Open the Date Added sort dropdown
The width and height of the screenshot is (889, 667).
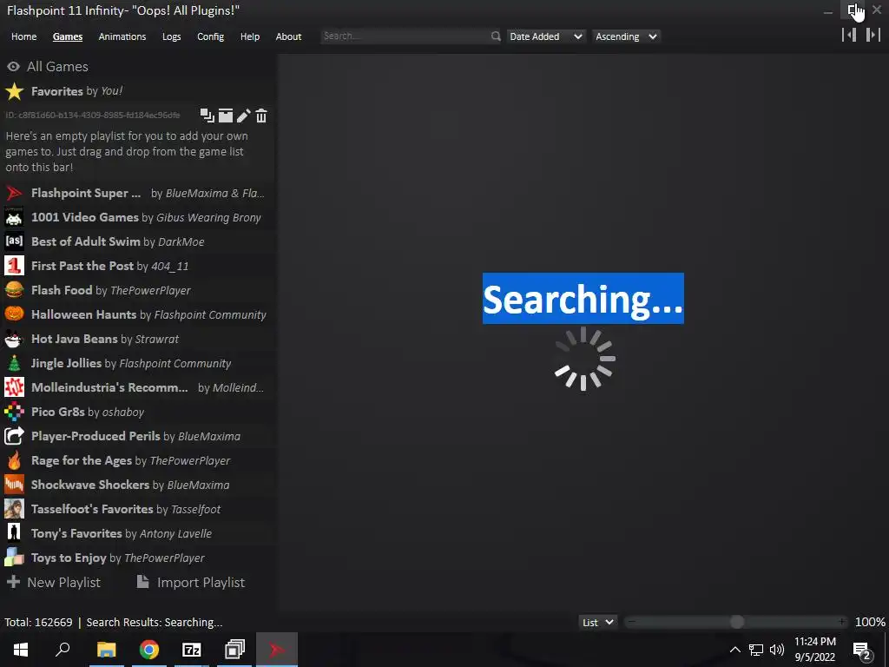pos(545,36)
